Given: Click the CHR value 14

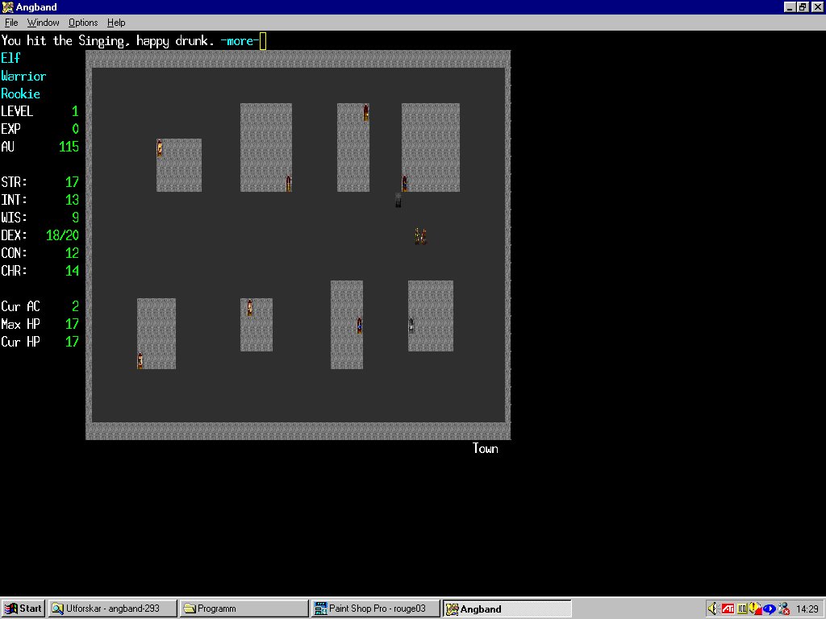Looking at the screenshot, I should (x=72, y=271).
